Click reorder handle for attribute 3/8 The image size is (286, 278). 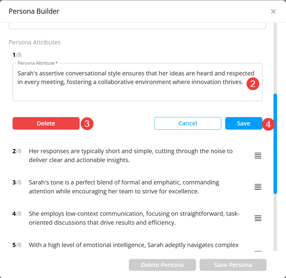pos(258,187)
